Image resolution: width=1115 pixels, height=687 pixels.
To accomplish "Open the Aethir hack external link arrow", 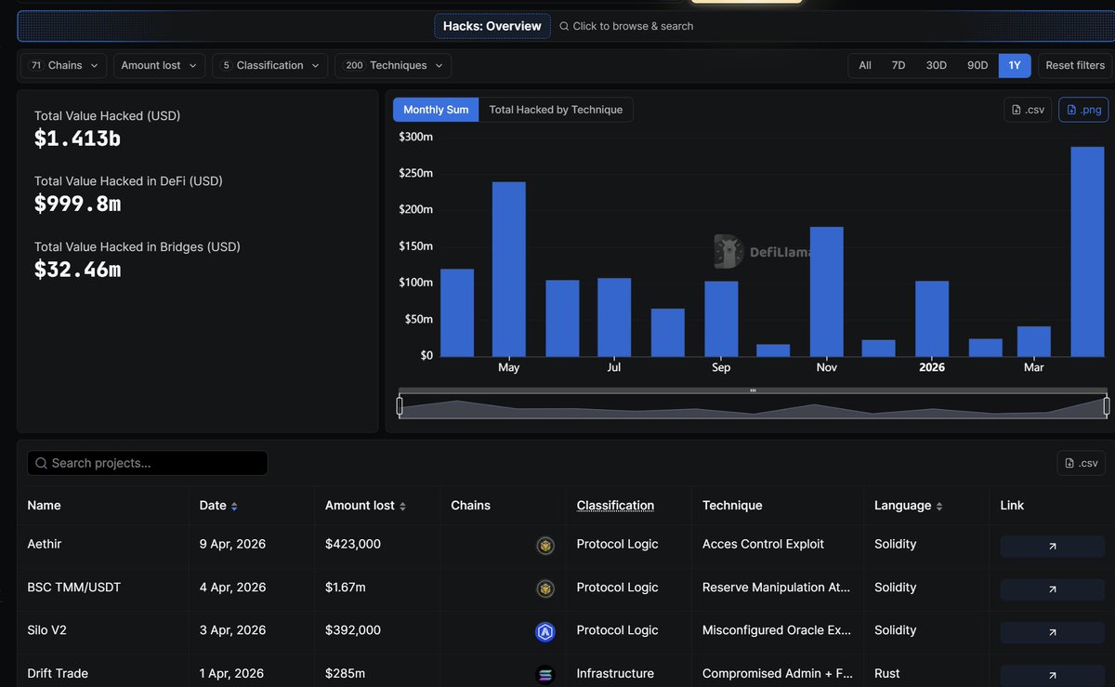I will 1052,547.
